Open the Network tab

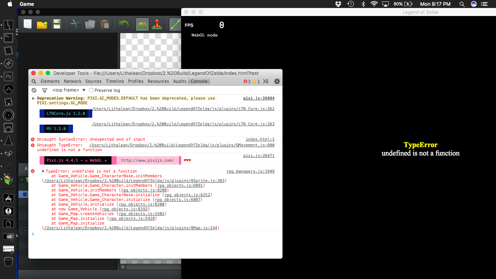(x=73, y=81)
